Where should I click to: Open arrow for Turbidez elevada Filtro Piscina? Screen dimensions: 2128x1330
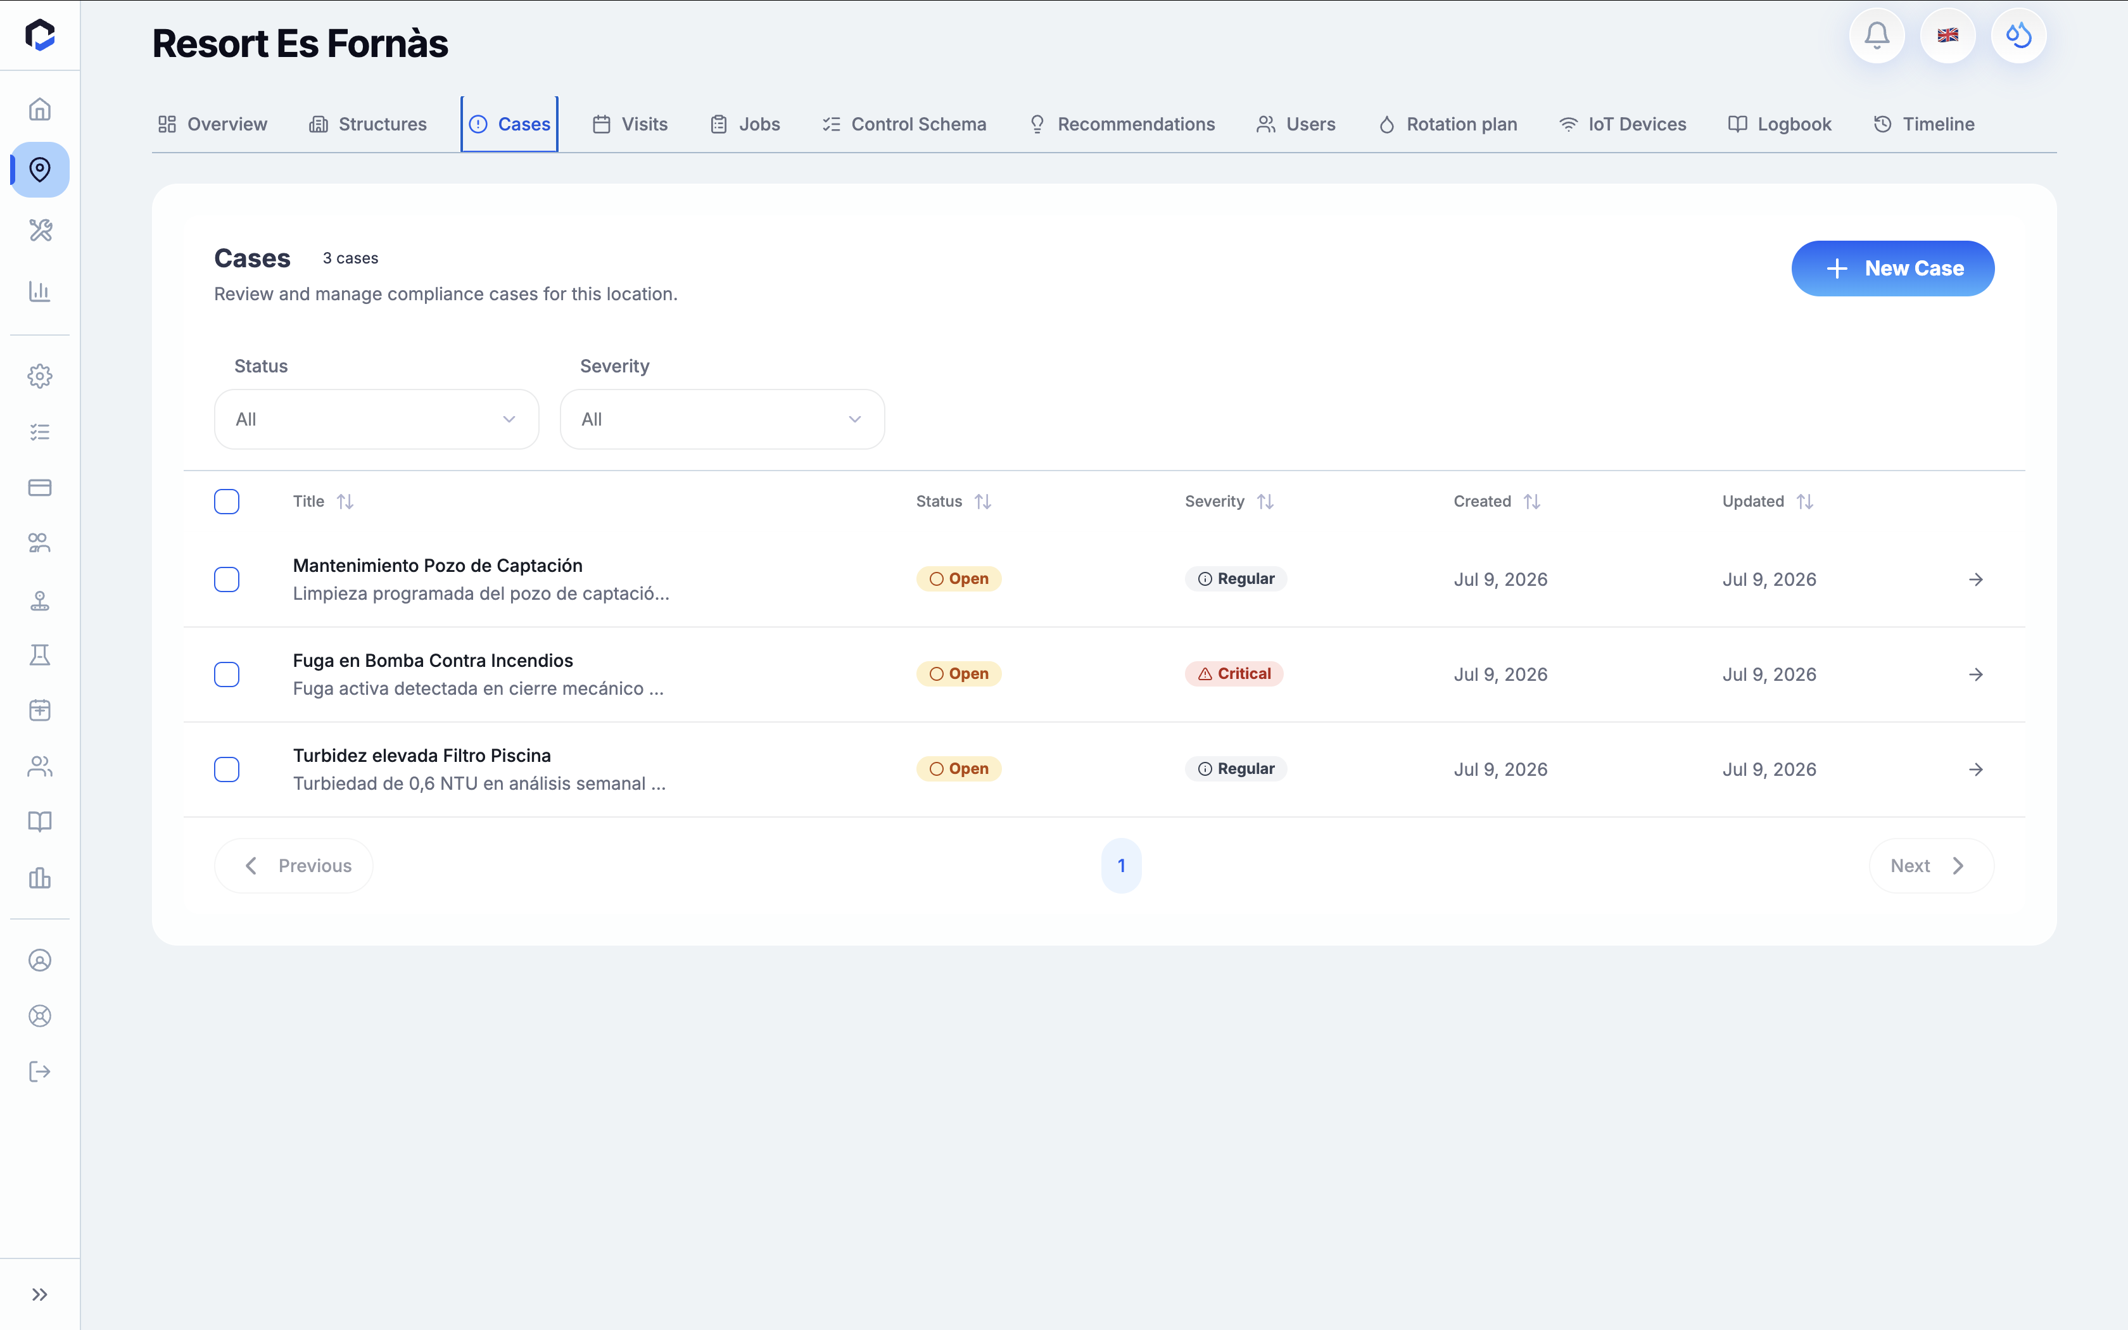pos(1976,769)
